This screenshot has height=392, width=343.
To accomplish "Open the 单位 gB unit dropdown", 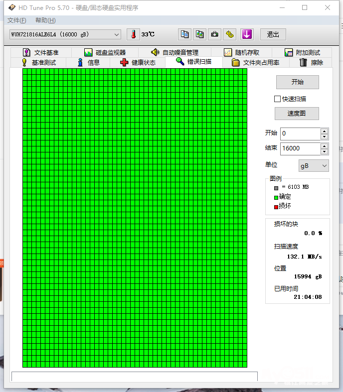I will (x=314, y=165).
